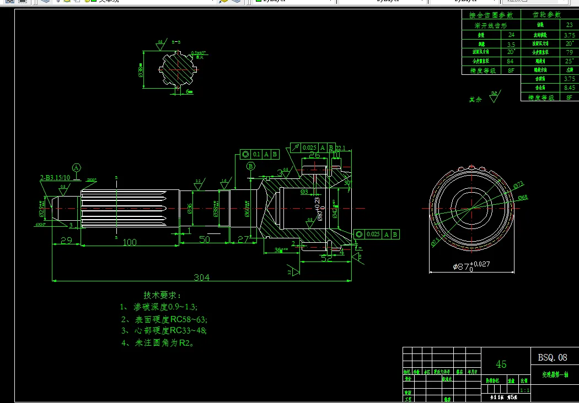Select the 'Ø3' hole dimension
Image resolution: width=579 pixels, height=403 pixels.
[304, 192]
